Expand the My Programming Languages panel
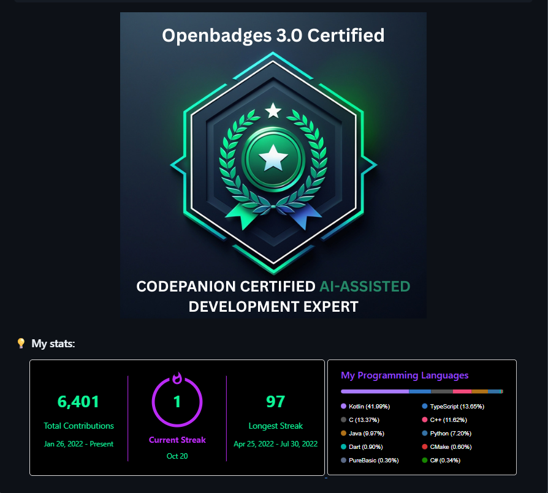 click(x=422, y=418)
